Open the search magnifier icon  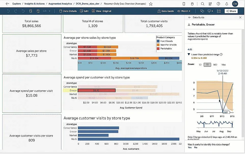pos(202,4)
